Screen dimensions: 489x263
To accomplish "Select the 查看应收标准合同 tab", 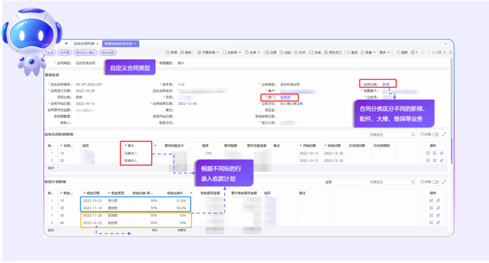I will click(x=118, y=43).
